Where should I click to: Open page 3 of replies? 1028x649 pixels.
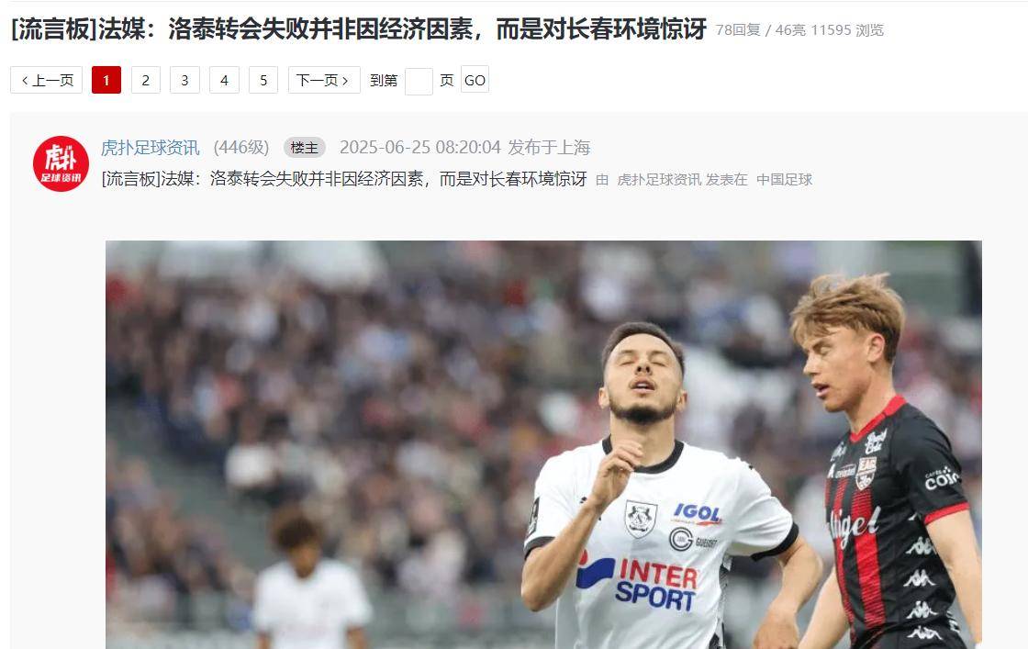[x=184, y=80]
